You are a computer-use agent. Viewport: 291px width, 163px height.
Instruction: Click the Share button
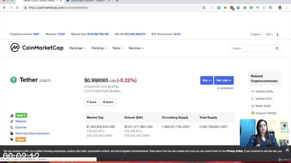[91, 102]
